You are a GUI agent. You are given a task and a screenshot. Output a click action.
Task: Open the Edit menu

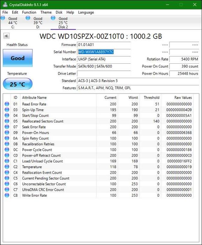[x=15, y=12]
